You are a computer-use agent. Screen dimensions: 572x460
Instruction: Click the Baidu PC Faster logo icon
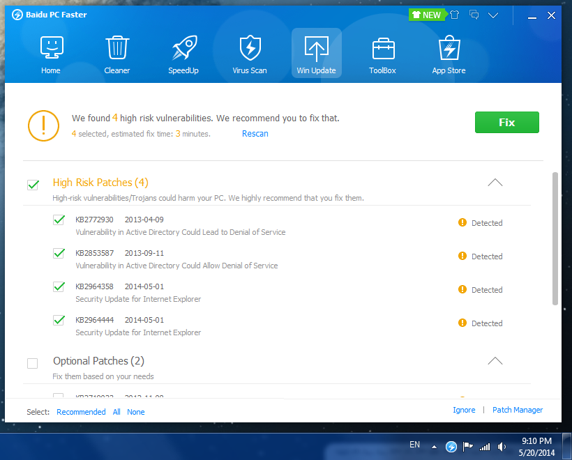17,15
